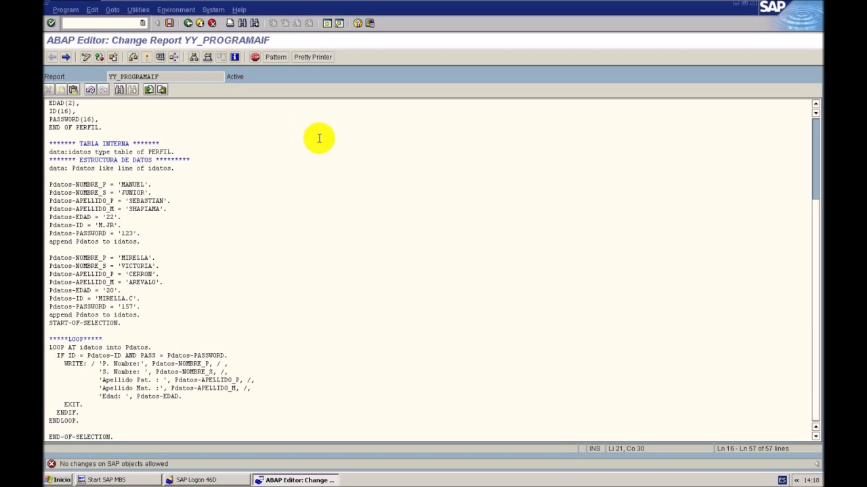The height and width of the screenshot is (487, 867).
Task: Click the red error icon in status bar
Action: (51, 463)
